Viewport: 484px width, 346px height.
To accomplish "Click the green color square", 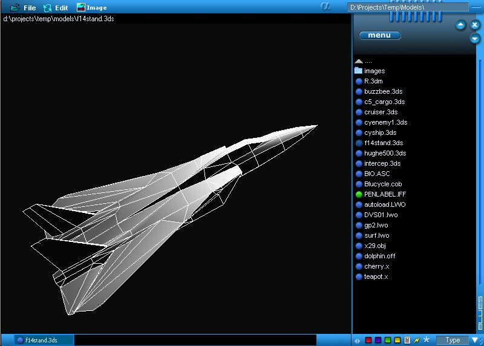I will coord(388,340).
